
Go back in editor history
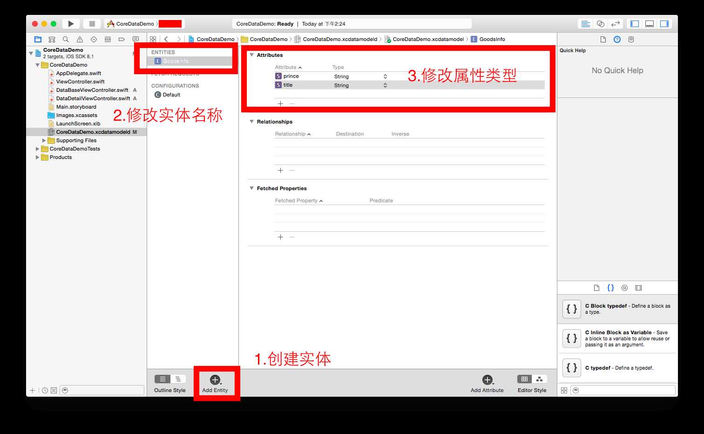click(166, 39)
